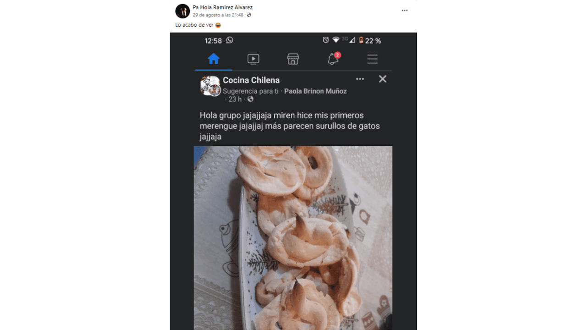Open options menu on the Facebook post

(404, 10)
